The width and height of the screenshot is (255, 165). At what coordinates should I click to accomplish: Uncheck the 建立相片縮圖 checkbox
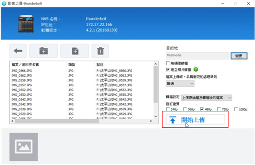tap(168, 70)
